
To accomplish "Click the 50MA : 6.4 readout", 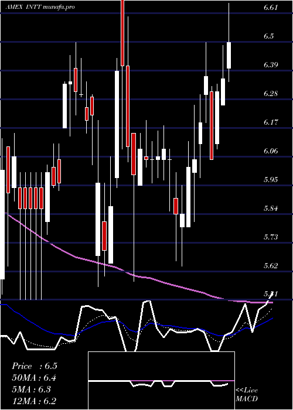I will point(34,378).
